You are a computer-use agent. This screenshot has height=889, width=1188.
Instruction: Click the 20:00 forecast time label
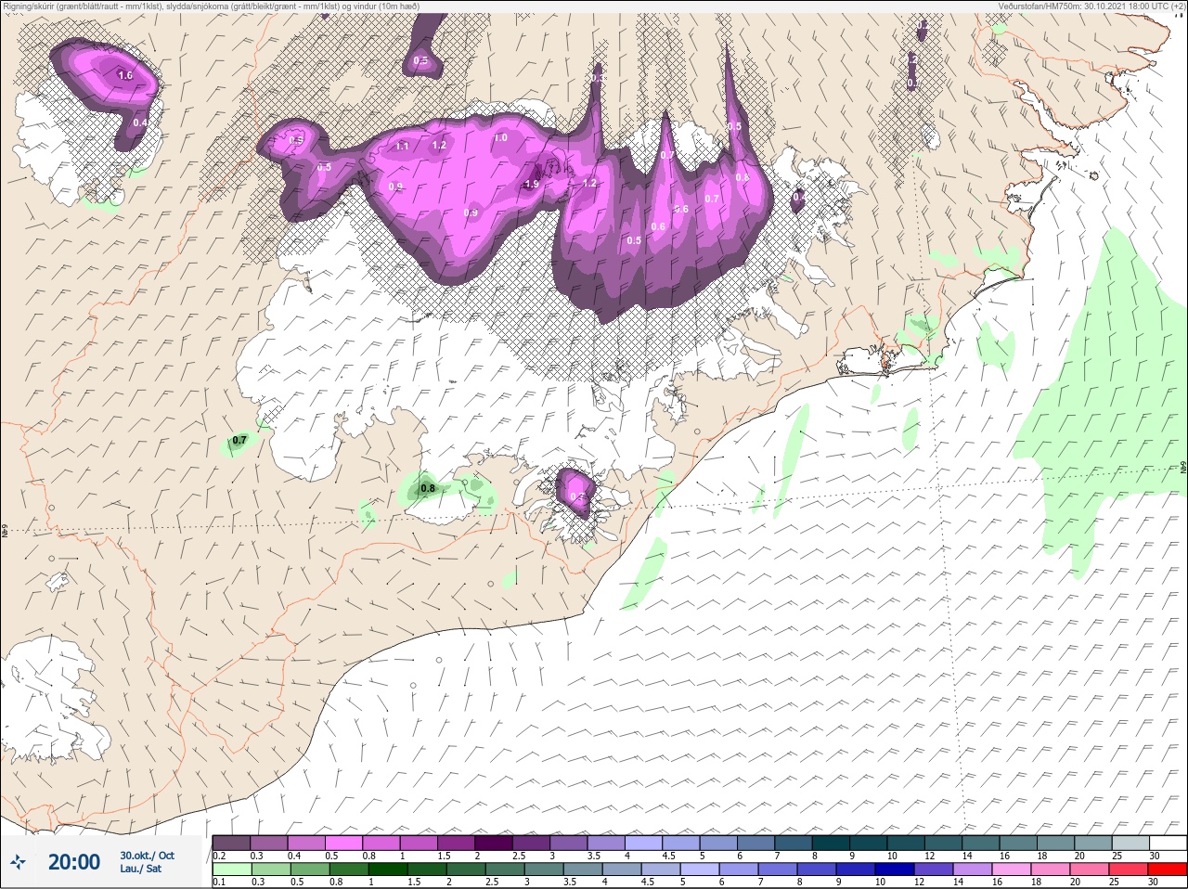click(x=74, y=862)
